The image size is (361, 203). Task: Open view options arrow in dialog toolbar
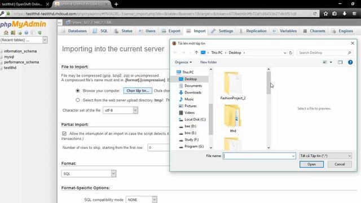331,62
